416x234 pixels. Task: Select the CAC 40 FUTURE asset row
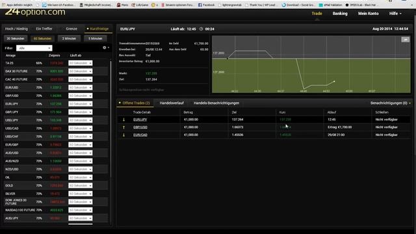click(x=57, y=79)
